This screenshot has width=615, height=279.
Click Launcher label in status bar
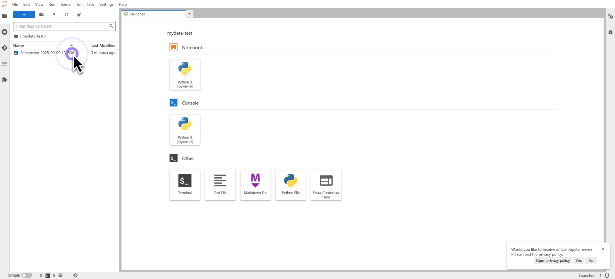click(586, 275)
